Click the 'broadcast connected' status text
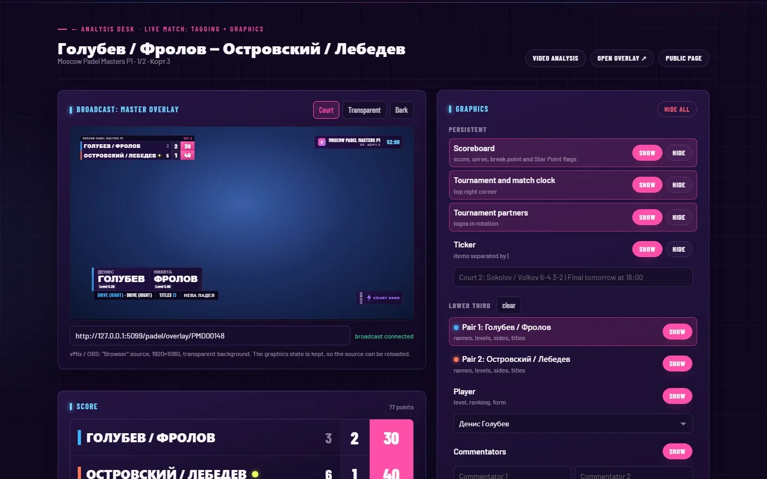This screenshot has width=767, height=479. coord(384,336)
